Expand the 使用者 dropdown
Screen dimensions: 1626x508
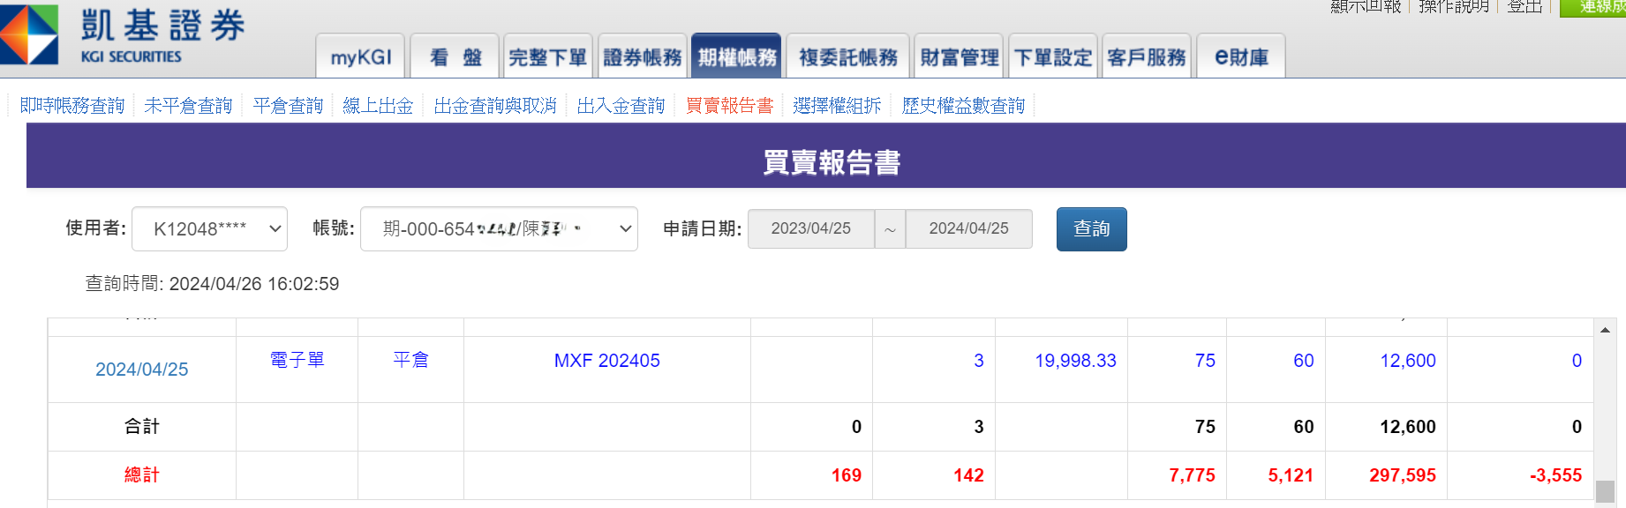209,229
